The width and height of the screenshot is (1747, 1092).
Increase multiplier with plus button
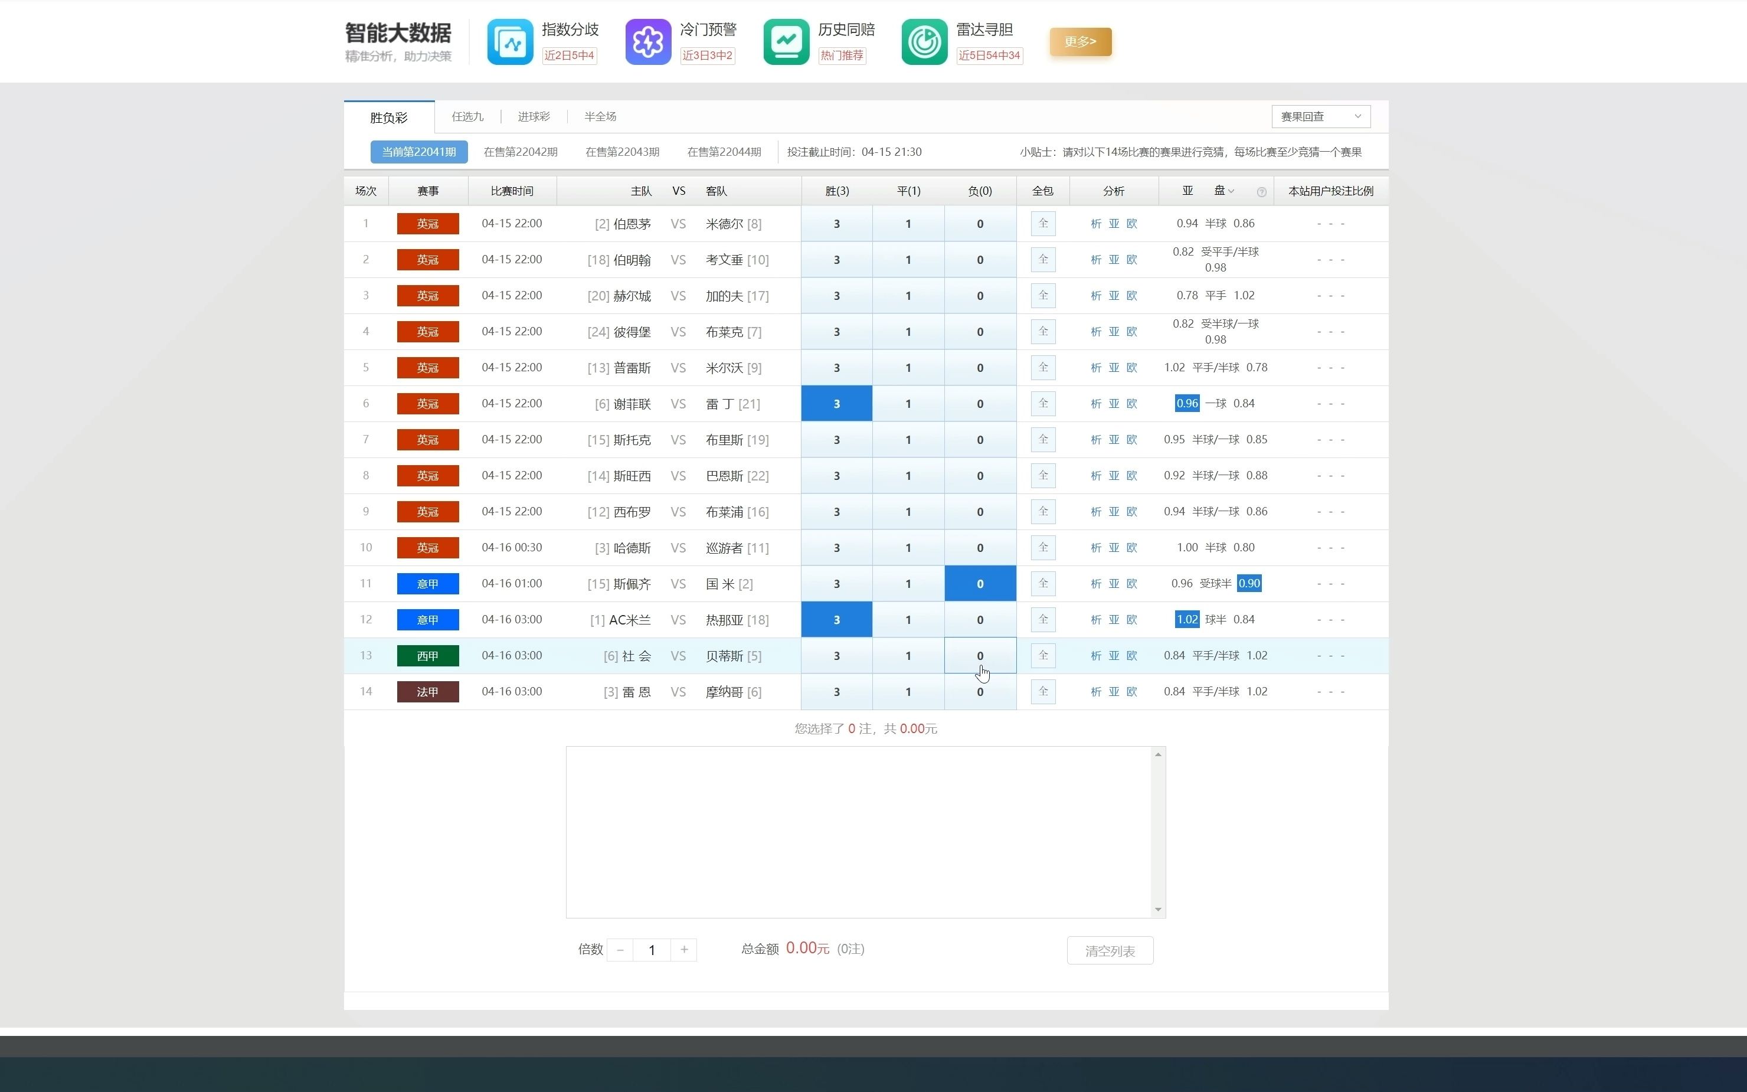683,950
